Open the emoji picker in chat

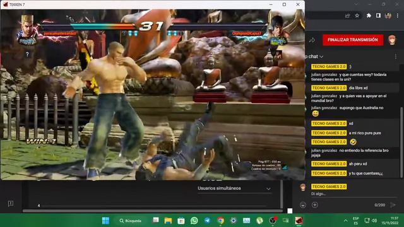click(303, 205)
